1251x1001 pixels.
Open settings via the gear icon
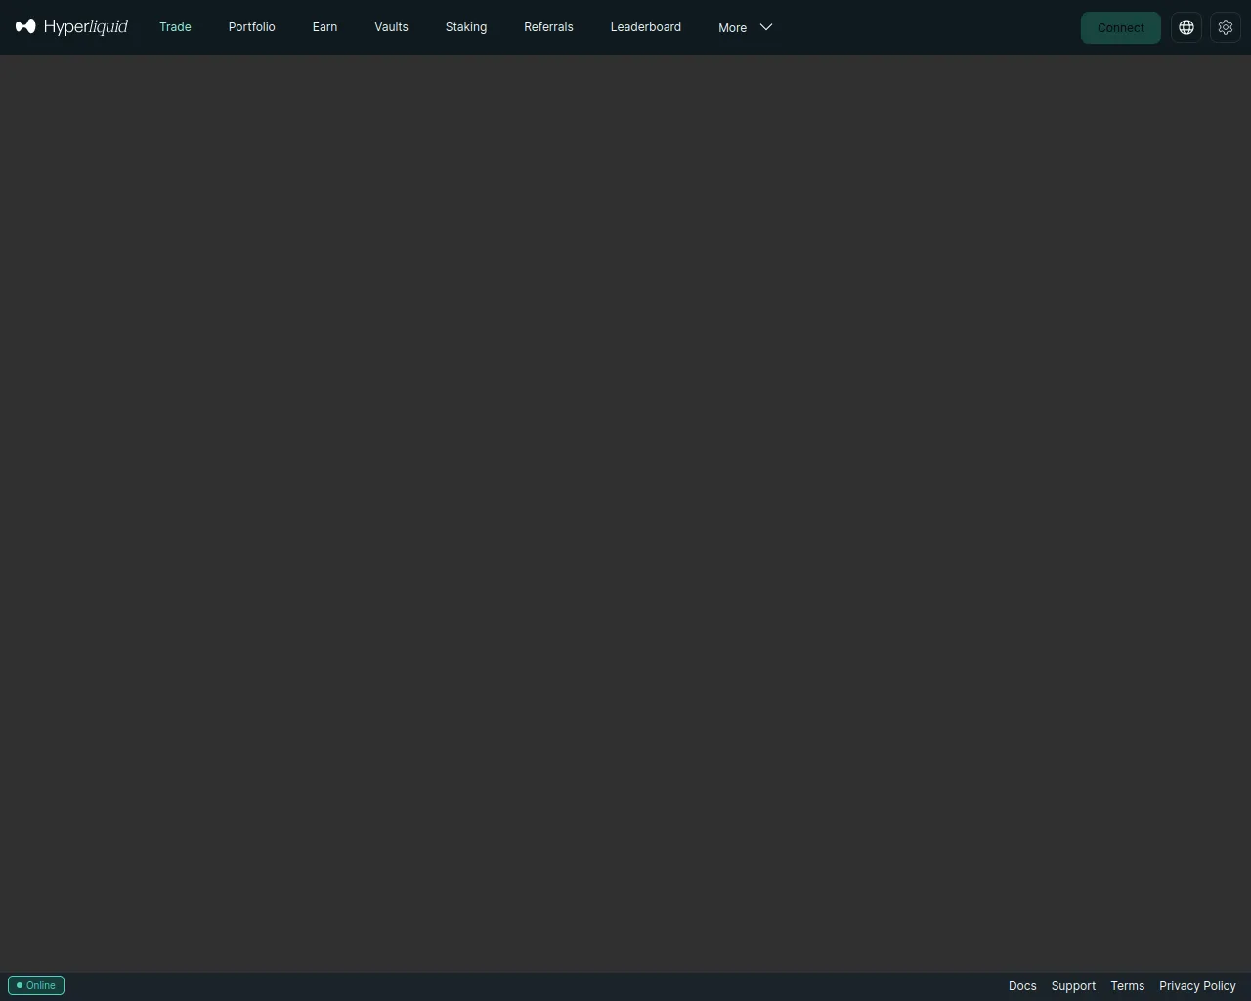(1226, 27)
